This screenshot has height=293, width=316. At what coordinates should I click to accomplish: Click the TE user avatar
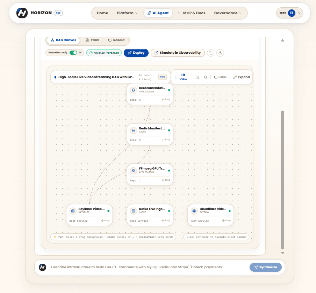292,13
